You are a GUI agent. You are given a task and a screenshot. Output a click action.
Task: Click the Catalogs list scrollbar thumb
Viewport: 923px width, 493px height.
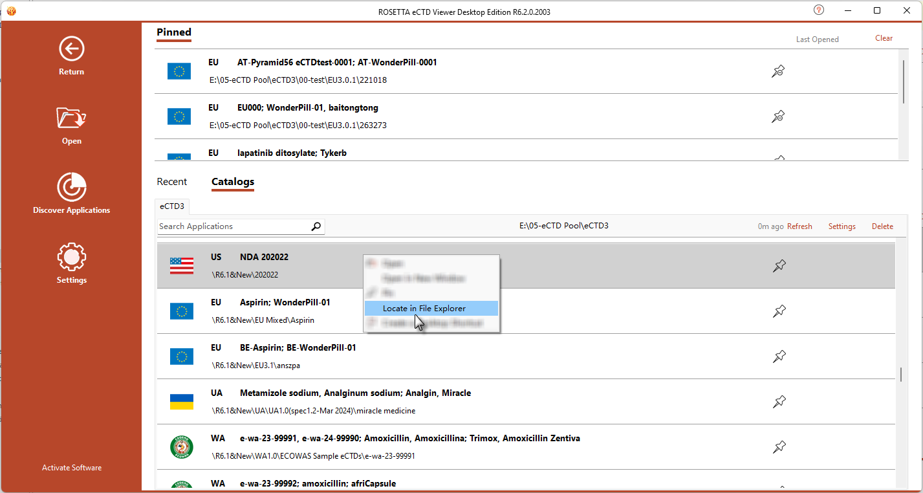[x=901, y=375]
